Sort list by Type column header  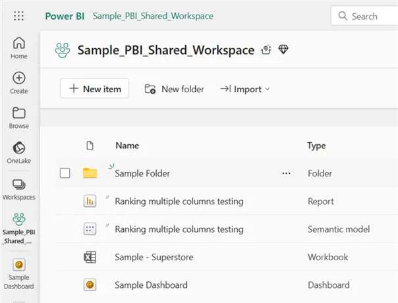pyautogui.click(x=316, y=146)
